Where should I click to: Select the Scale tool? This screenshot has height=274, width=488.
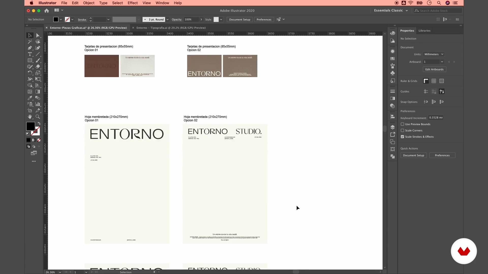[38, 73]
